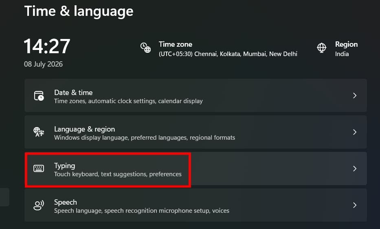The image size is (380, 229).
Task: Open the Date & time settings
Action: (x=195, y=95)
